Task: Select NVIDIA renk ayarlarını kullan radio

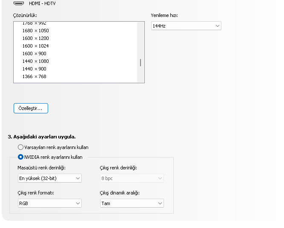Action: [x=20, y=157]
